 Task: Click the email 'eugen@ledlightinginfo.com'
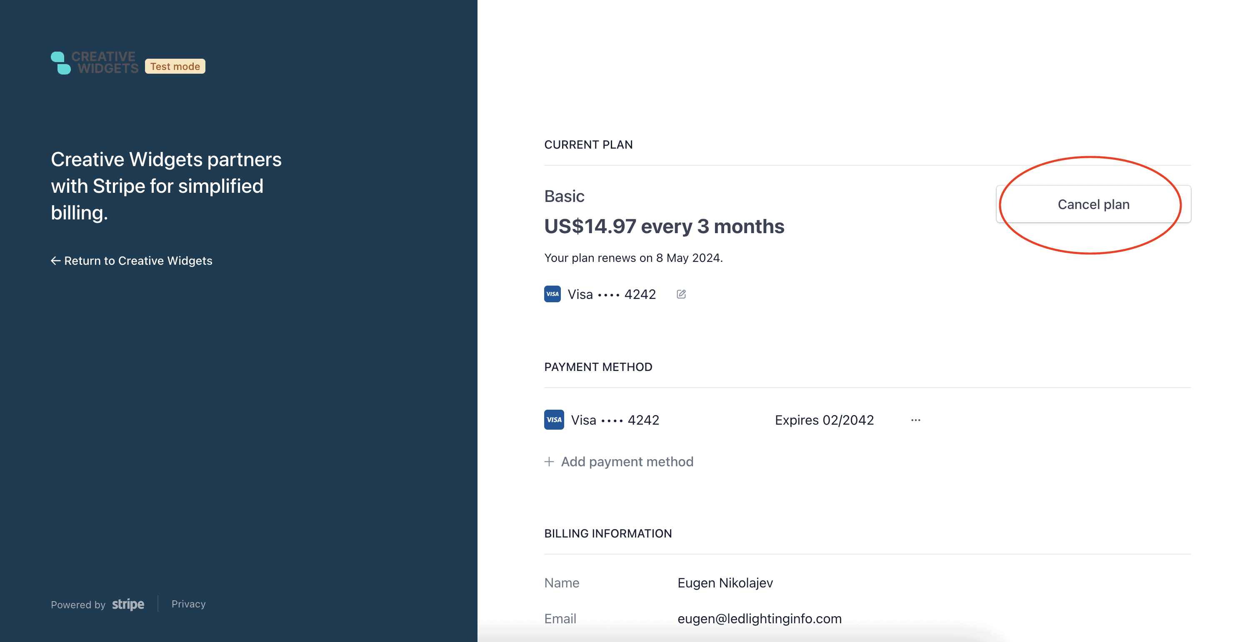[760, 619]
